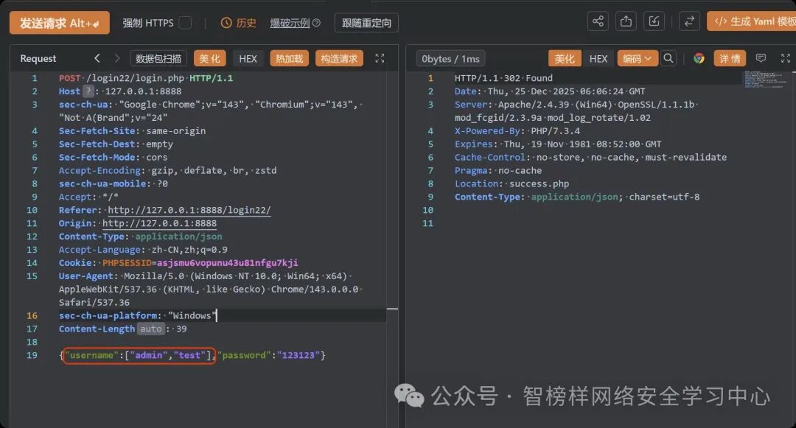Go to previous request with left chevron
This screenshot has width=796, height=428.
pyautogui.click(x=97, y=58)
